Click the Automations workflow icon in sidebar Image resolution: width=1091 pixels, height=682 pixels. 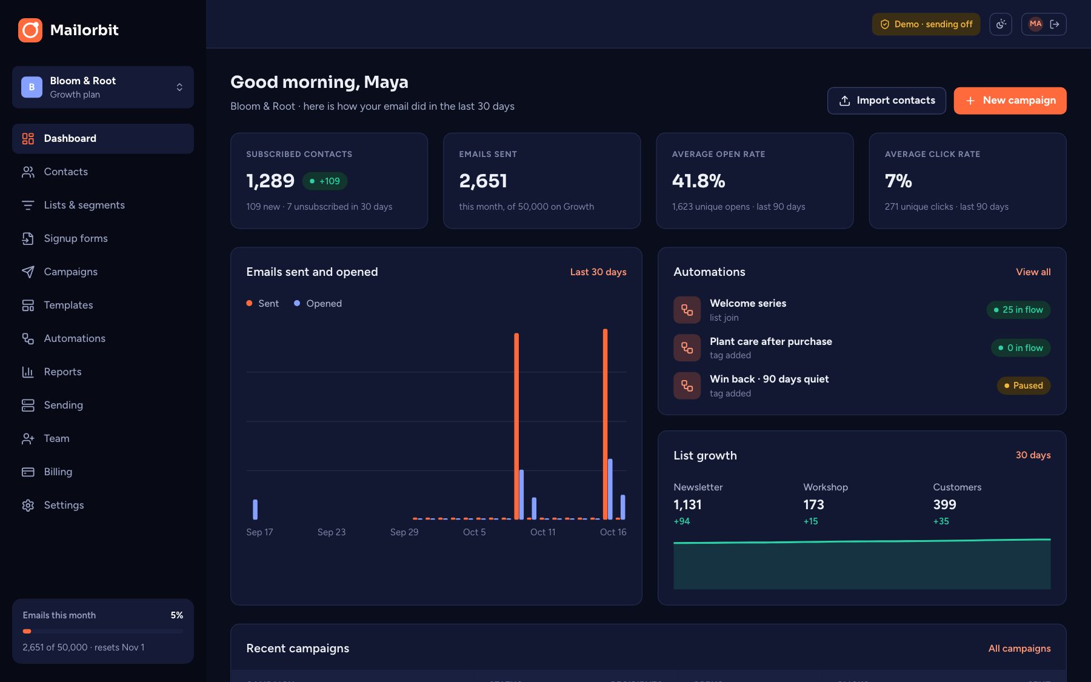pos(28,339)
